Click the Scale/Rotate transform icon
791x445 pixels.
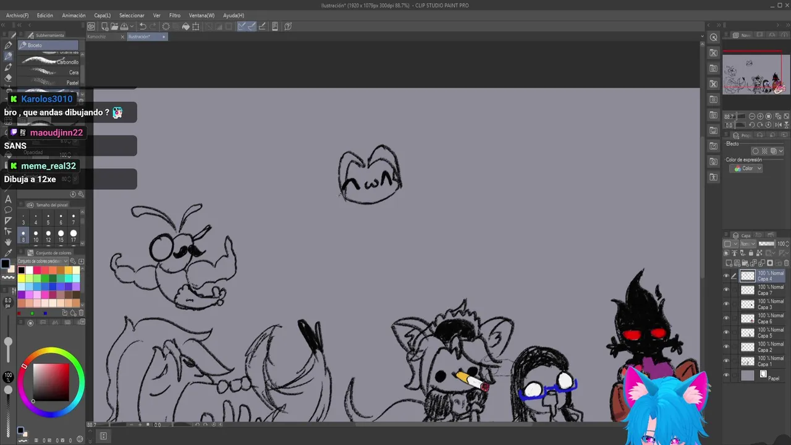[x=196, y=26]
